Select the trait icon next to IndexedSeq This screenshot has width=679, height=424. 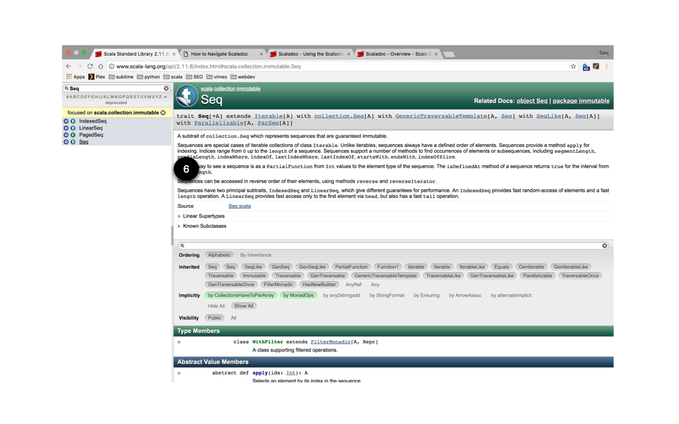pyautogui.click(x=73, y=121)
